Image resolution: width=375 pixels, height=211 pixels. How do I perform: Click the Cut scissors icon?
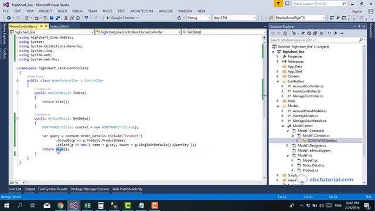click(66, 18)
